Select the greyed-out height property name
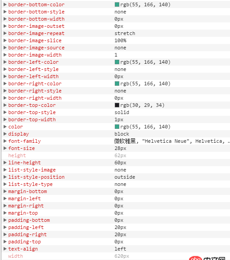 point(17,155)
